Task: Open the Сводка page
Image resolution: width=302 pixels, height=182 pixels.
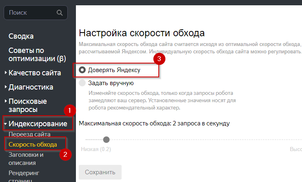Action: [x=21, y=36]
